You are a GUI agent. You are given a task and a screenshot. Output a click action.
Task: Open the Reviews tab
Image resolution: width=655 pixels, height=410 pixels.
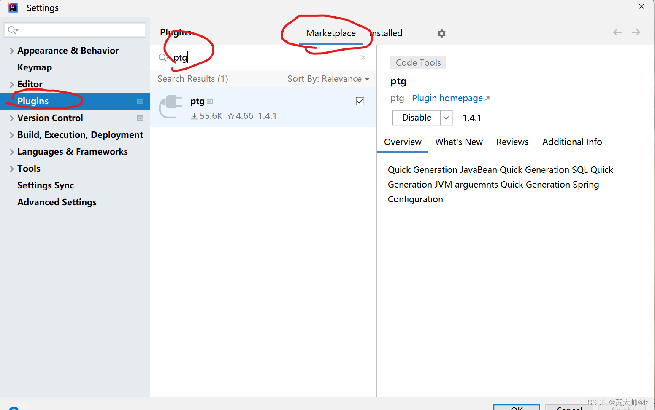click(512, 142)
